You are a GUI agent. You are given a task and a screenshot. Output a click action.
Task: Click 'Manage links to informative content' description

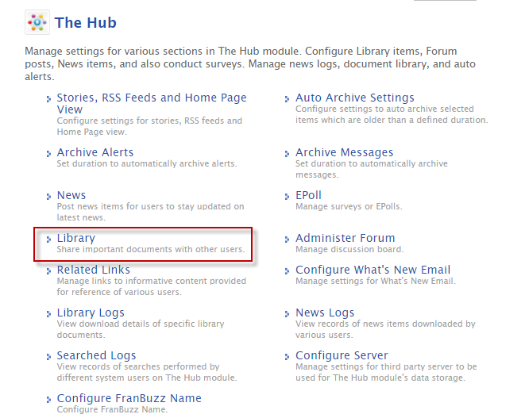tap(152, 286)
